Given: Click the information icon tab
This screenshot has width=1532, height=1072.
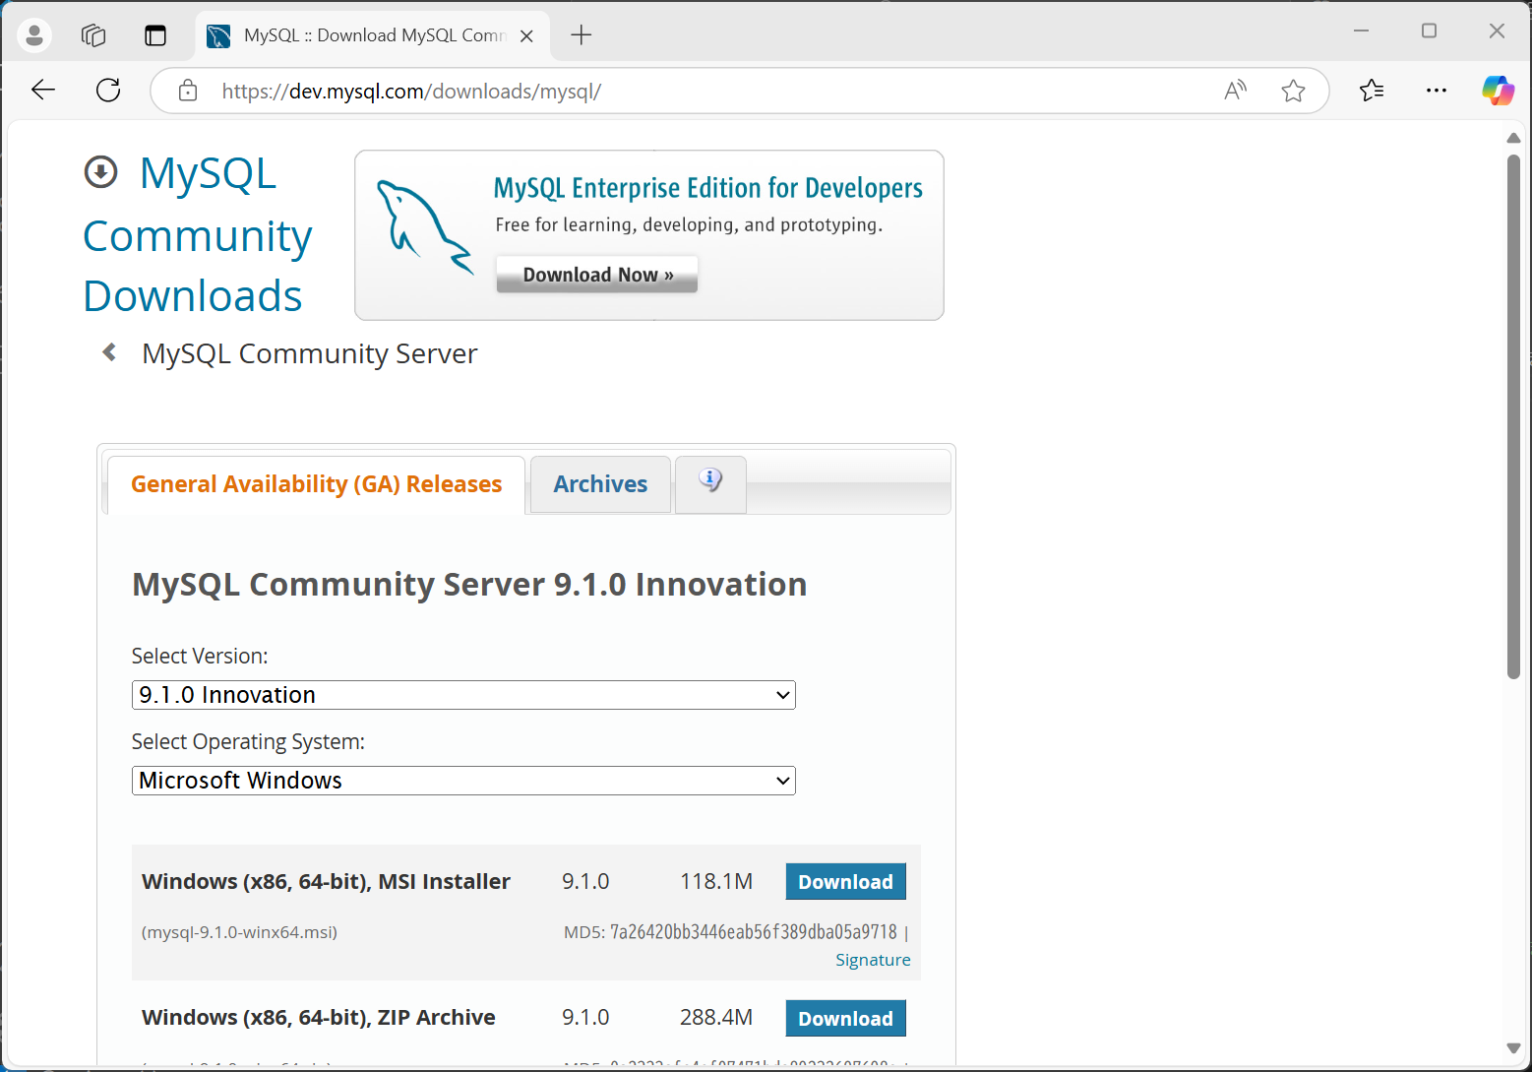Looking at the screenshot, I should tap(710, 482).
